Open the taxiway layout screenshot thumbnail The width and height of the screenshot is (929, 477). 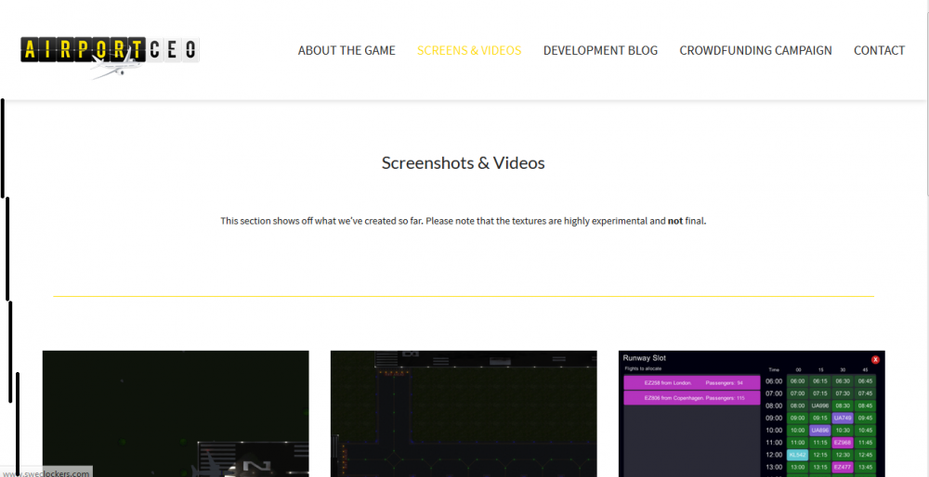[x=464, y=413]
